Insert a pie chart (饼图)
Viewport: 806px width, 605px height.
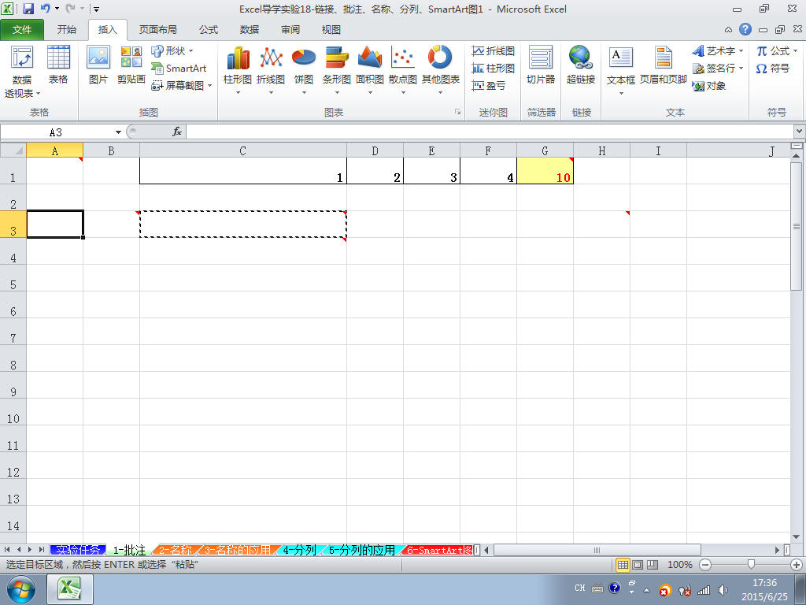pyautogui.click(x=303, y=70)
